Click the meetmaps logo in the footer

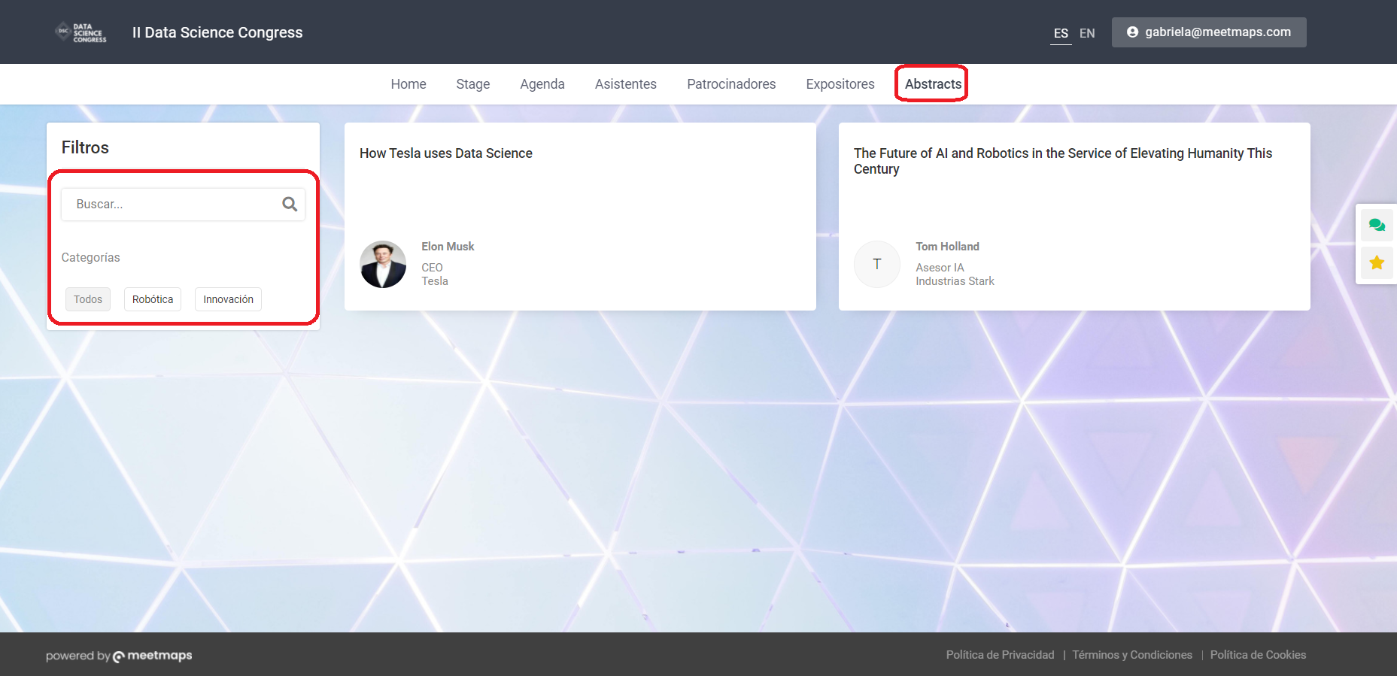tap(152, 656)
